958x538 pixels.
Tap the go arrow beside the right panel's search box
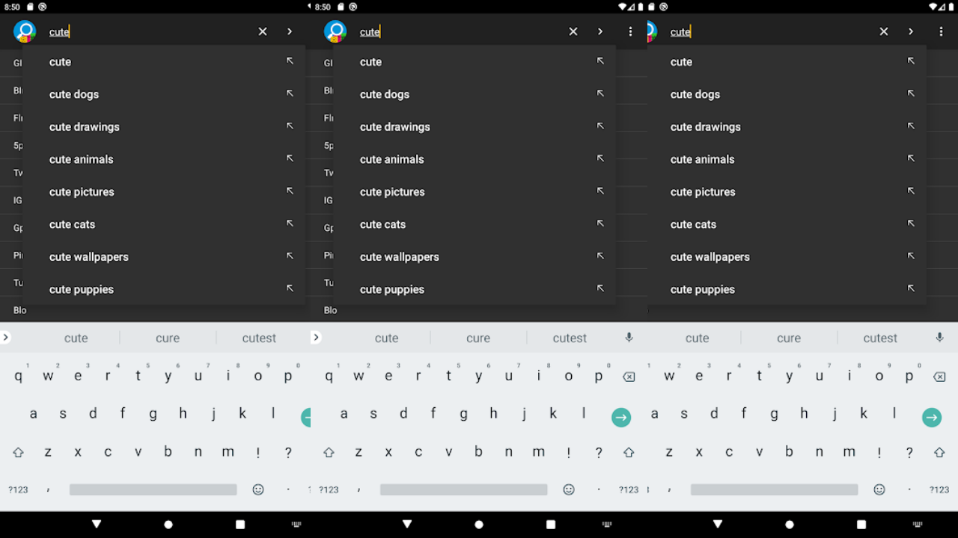pyautogui.click(x=911, y=31)
